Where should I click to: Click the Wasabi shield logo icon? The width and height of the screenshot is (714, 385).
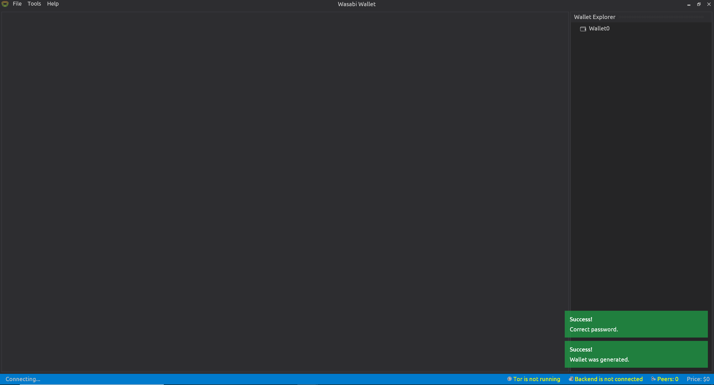[5, 4]
